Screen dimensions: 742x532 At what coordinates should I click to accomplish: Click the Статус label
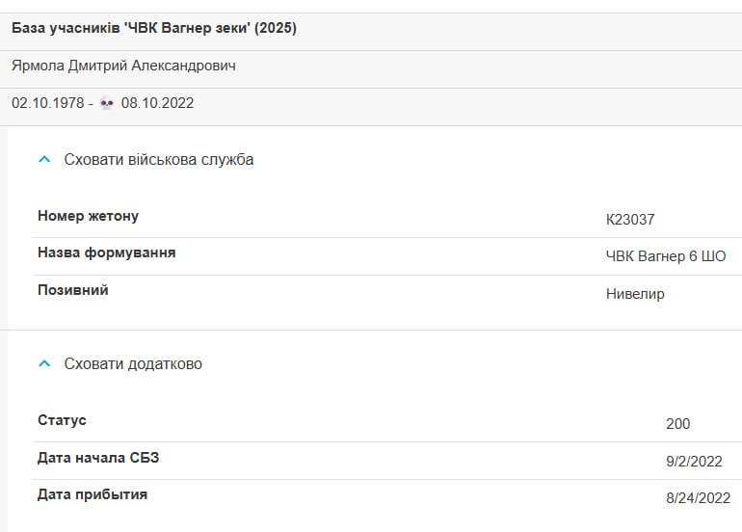62,420
